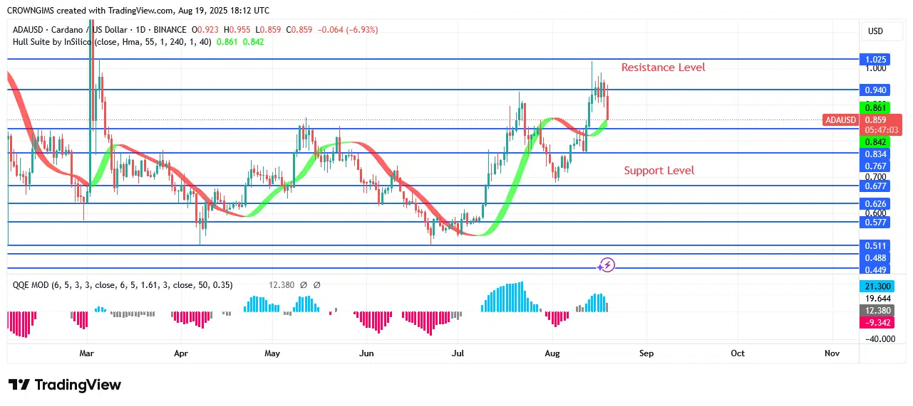The height and width of the screenshot is (406, 913).
Task: Click the green 0.842 Hull value label
Action: pos(875,142)
